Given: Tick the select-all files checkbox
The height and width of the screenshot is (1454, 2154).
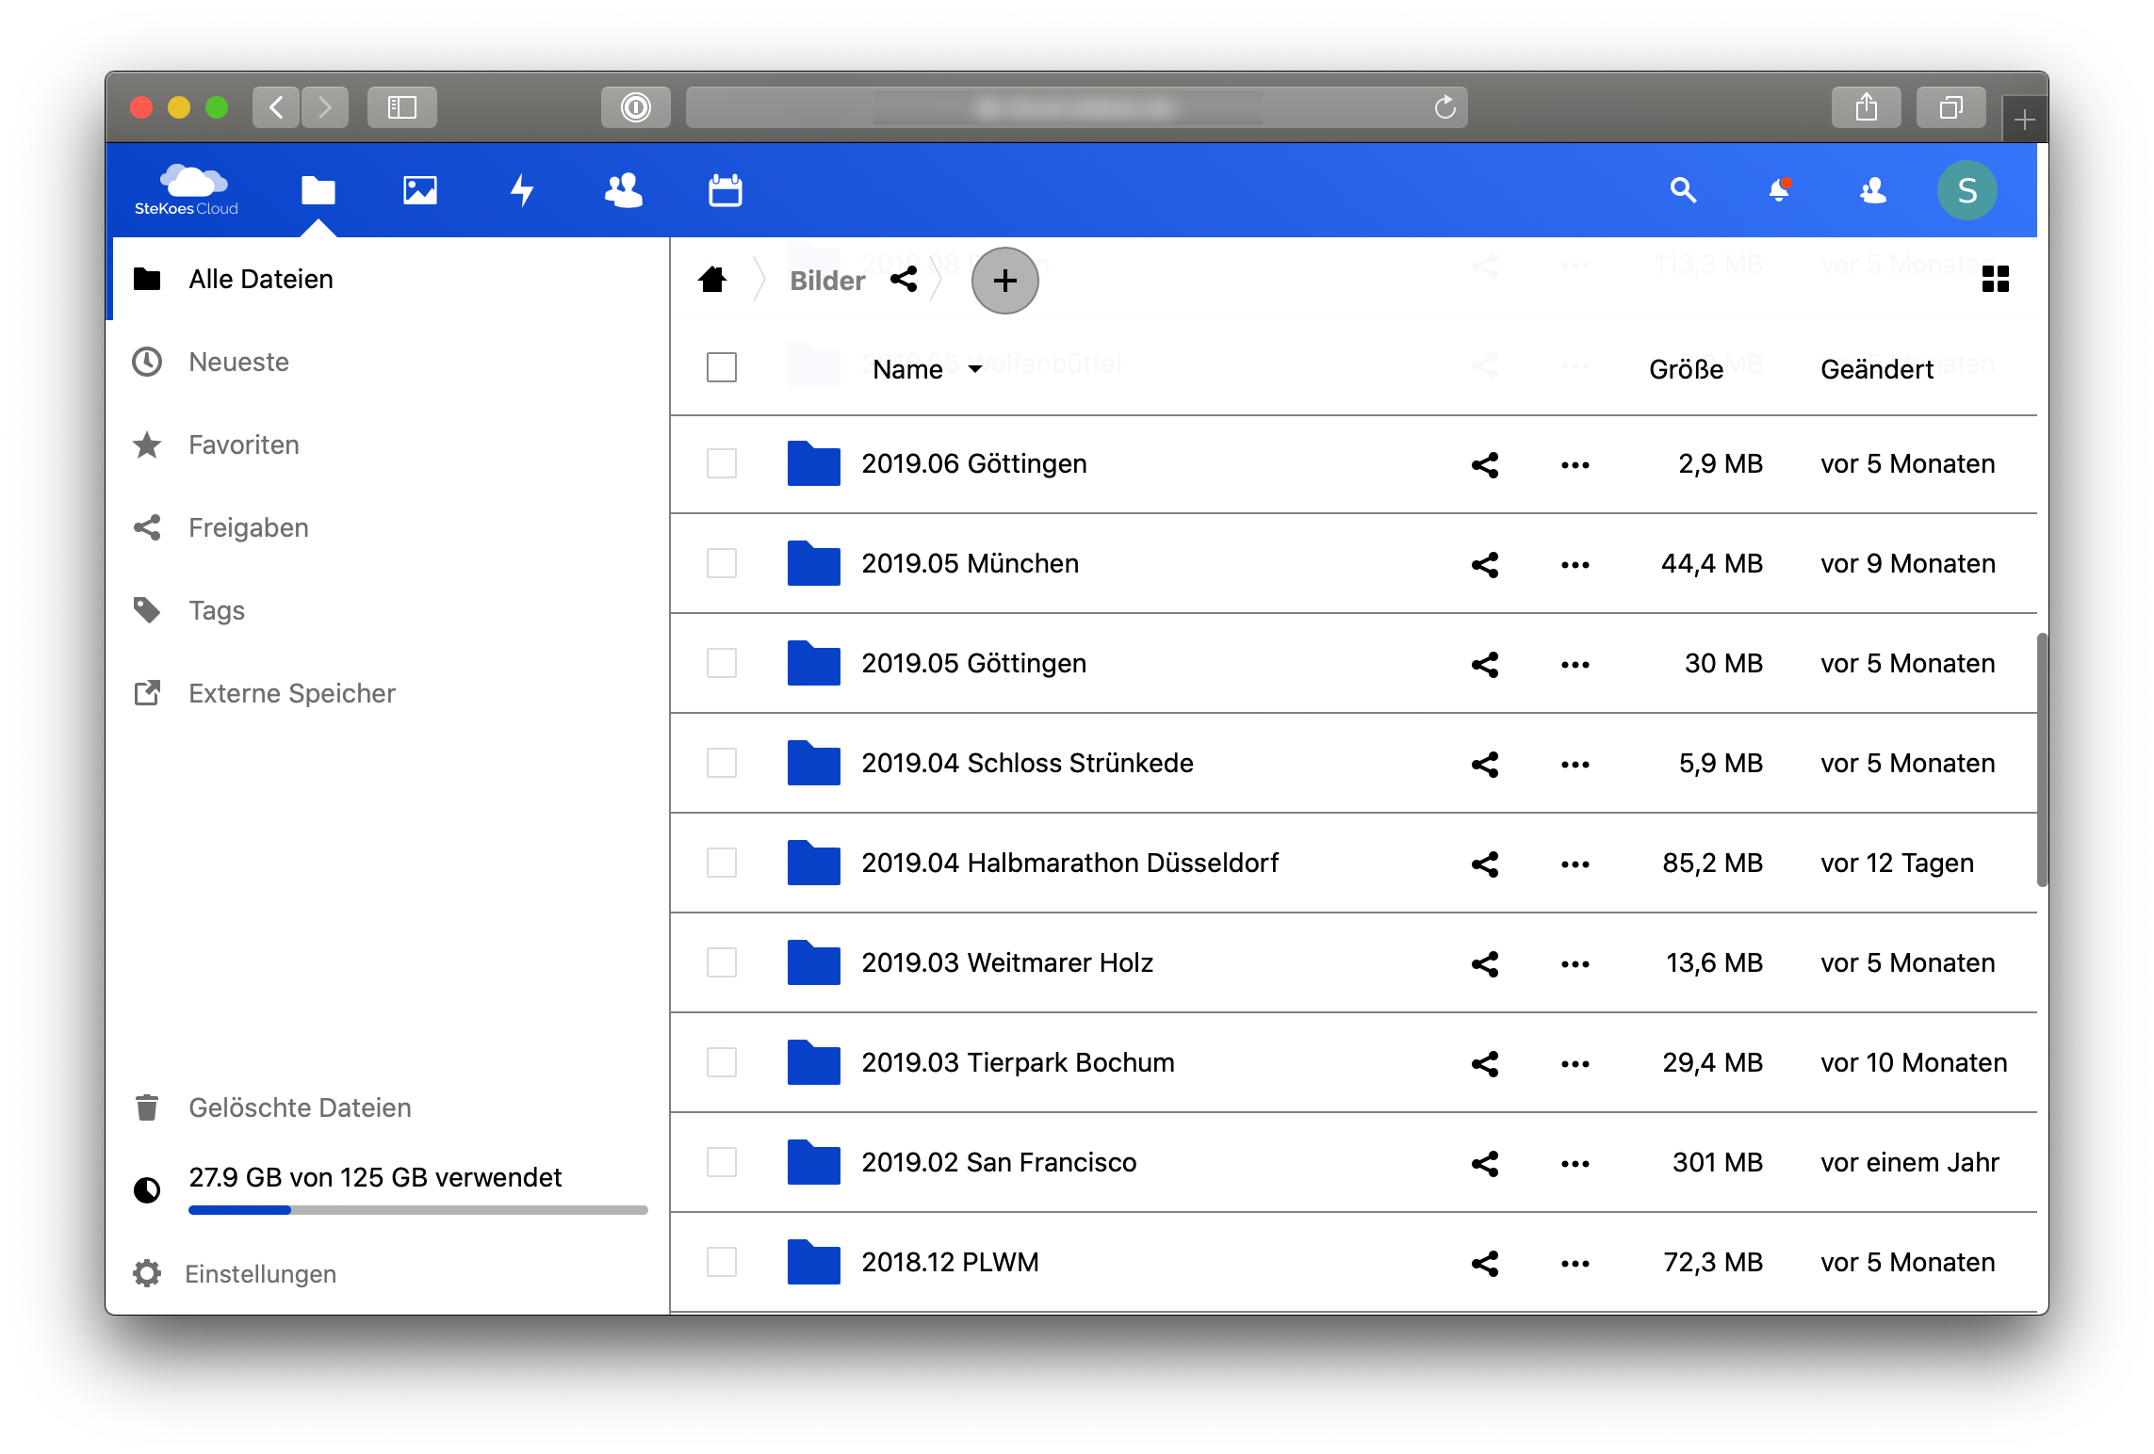Looking at the screenshot, I should pos(722,367).
